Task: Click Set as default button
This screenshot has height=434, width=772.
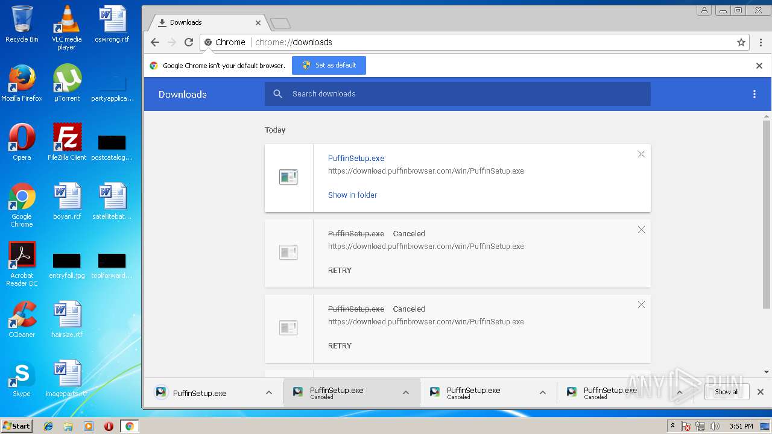Action: (329, 65)
